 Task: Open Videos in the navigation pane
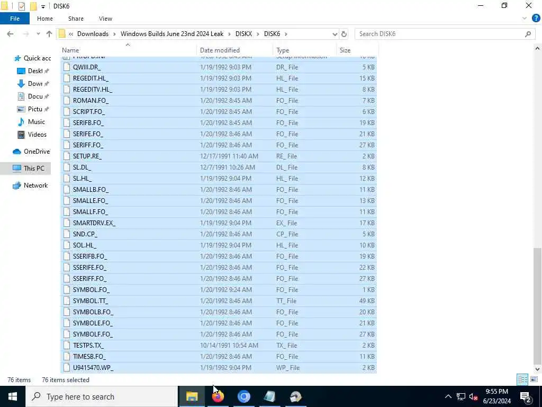click(32, 135)
